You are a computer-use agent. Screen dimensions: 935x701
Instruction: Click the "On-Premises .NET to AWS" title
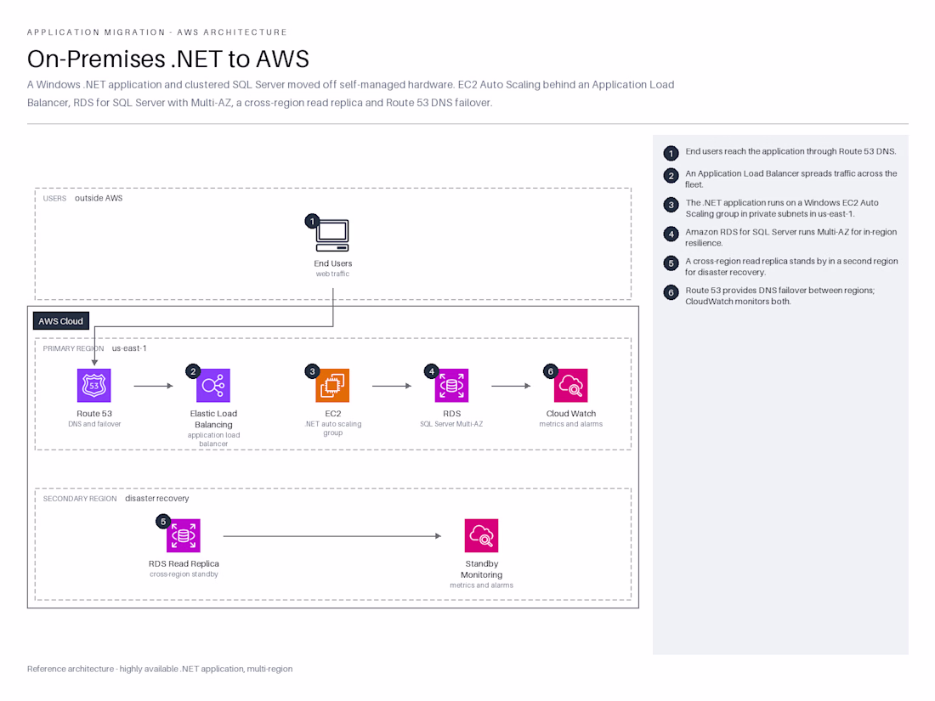(168, 59)
